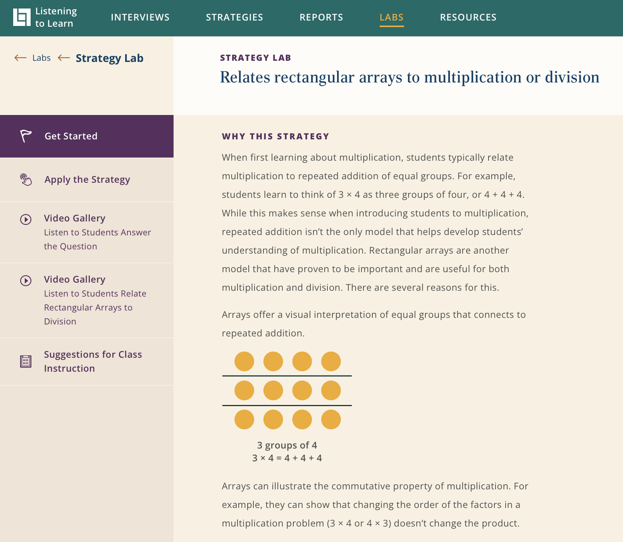Open Apply the Strategy

[87, 179]
